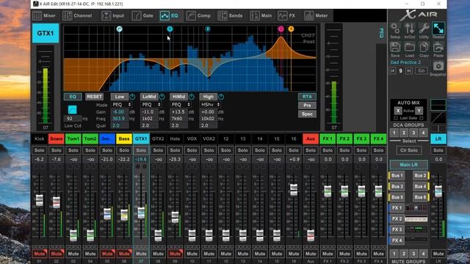Open the Meter tab

[316, 15]
